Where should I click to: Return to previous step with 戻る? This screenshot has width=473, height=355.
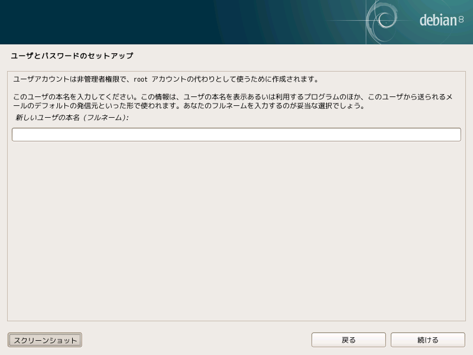tap(348, 340)
